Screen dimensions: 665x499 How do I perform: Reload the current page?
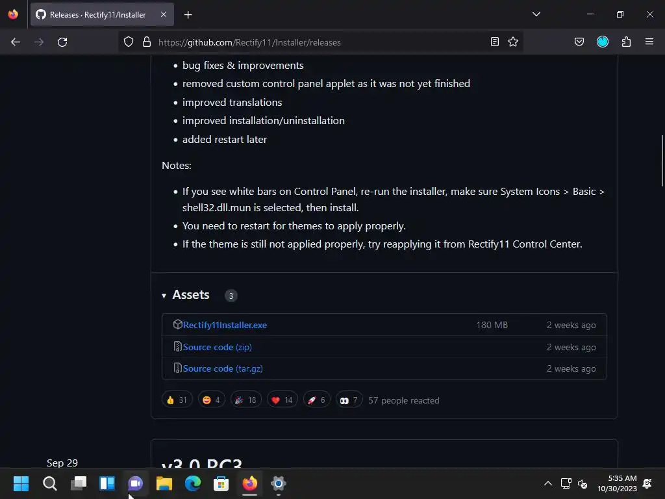tap(62, 42)
